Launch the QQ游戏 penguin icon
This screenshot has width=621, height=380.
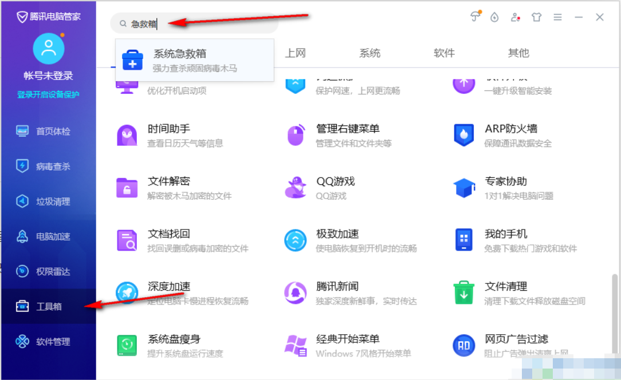pyautogui.click(x=296, y=188)
